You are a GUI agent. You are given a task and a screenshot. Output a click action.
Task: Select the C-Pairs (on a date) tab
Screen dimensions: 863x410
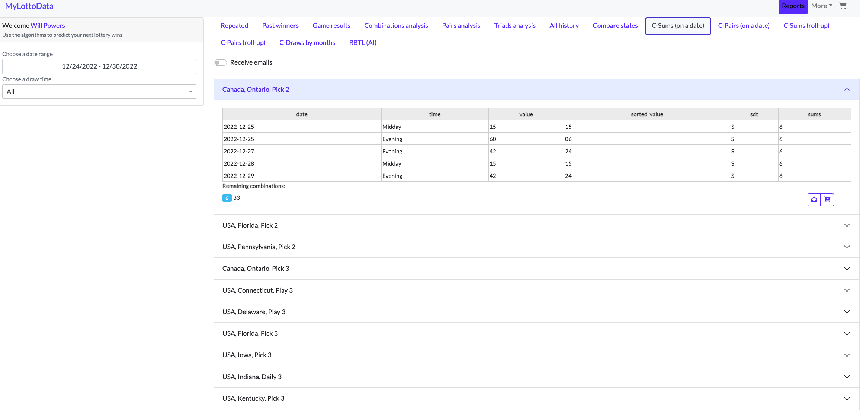click(744, 26)
